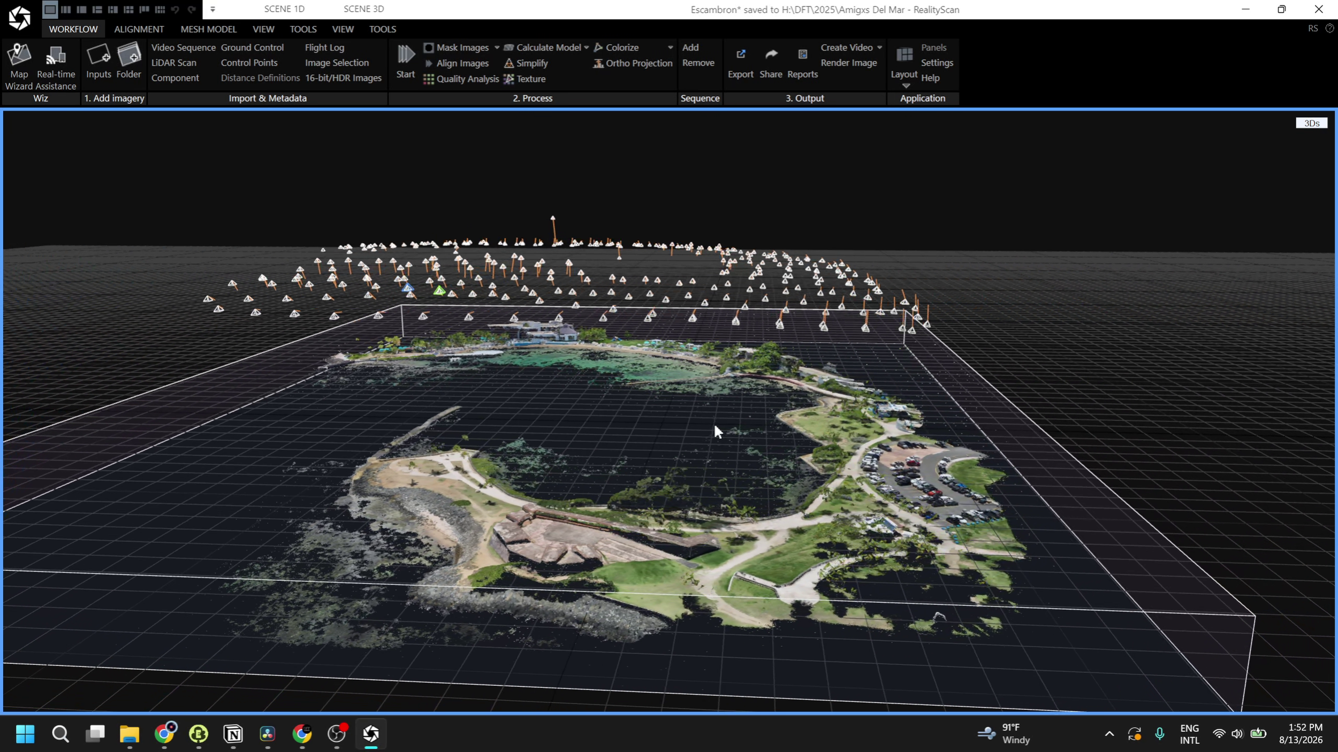This screenshot has width=1338, height=752.
Task: Open Ortho Projection
Action: point(633,63)
